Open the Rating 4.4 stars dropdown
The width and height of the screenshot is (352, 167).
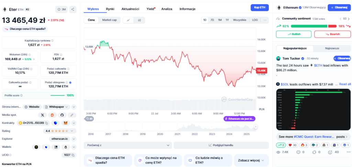click(59, 131)
